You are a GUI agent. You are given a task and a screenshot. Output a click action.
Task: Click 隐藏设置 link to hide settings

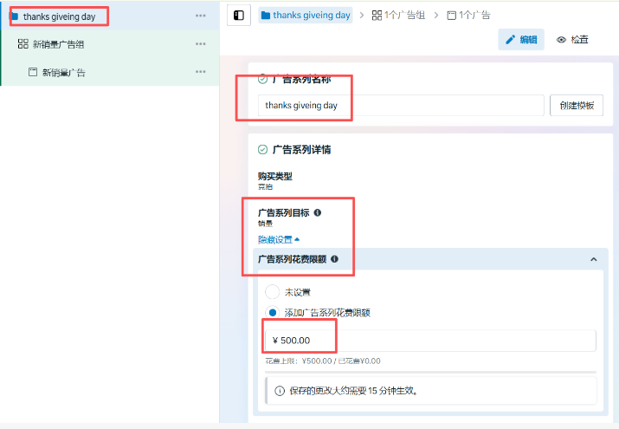pos(279,240)
